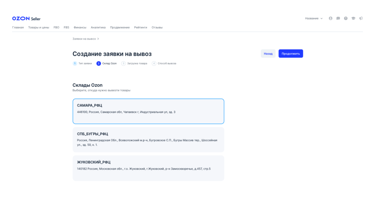Go to step 3 Загрузка товара

[134, 63]
